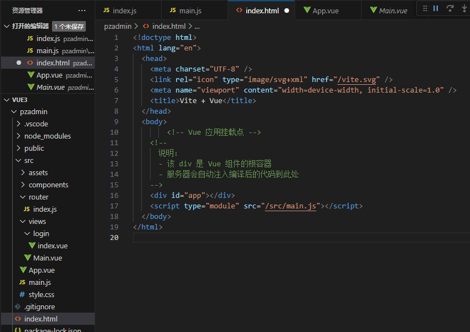The width and height of the screenshot is (470, 332).
Task: Click the JS icon on the main.js tab
Action: click(173, 10)
